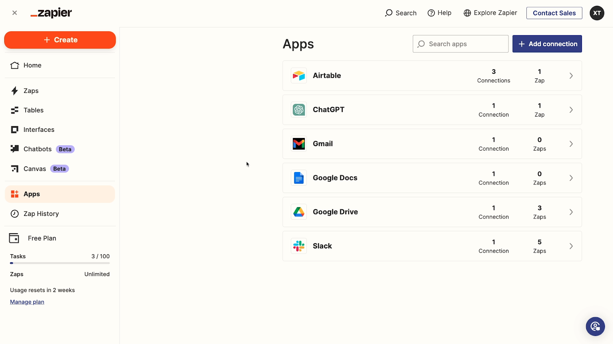Screen dimensions: 613x344
Task: Open Tables in the sidebar
Action: (60, 110)
